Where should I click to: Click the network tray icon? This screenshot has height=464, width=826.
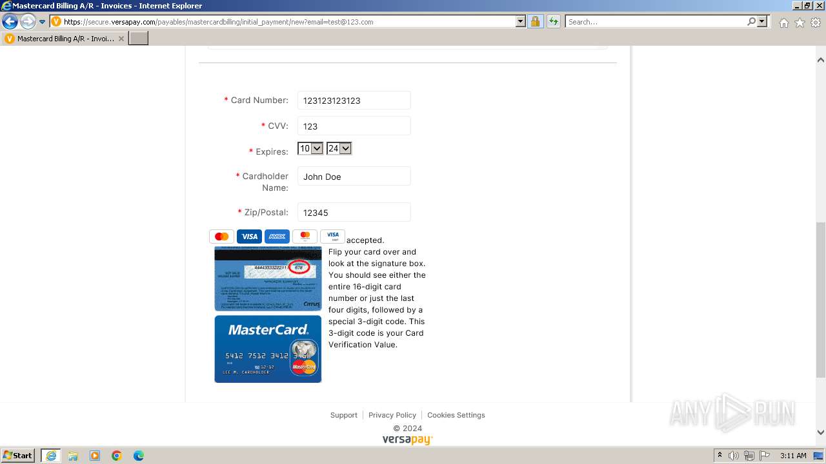pyautogui.click(x=749, y=456)
